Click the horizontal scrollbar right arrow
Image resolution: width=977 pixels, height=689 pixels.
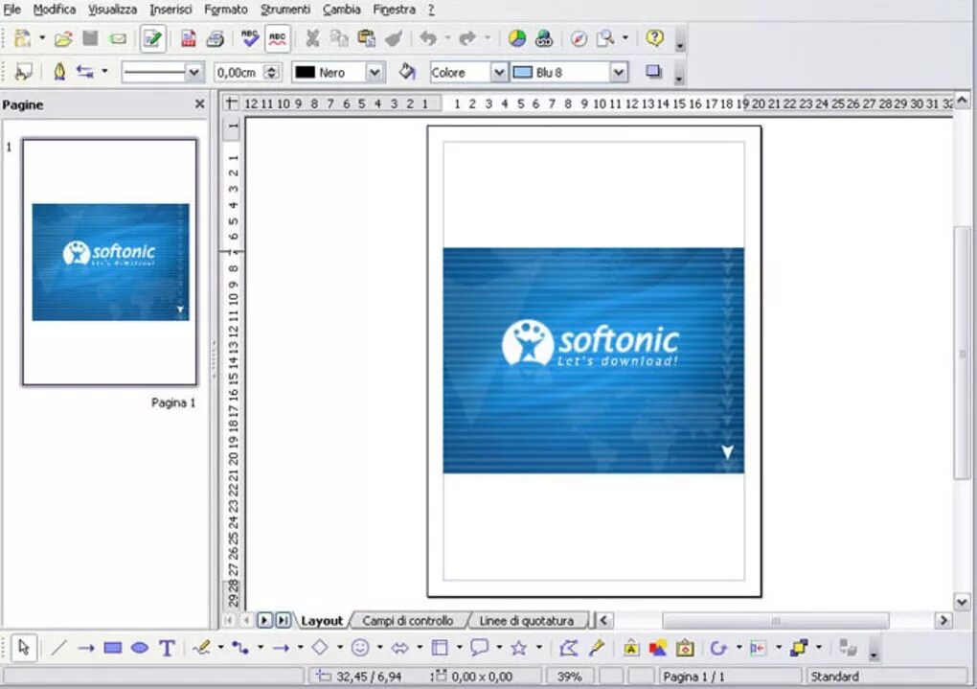(x=943, y=620)
